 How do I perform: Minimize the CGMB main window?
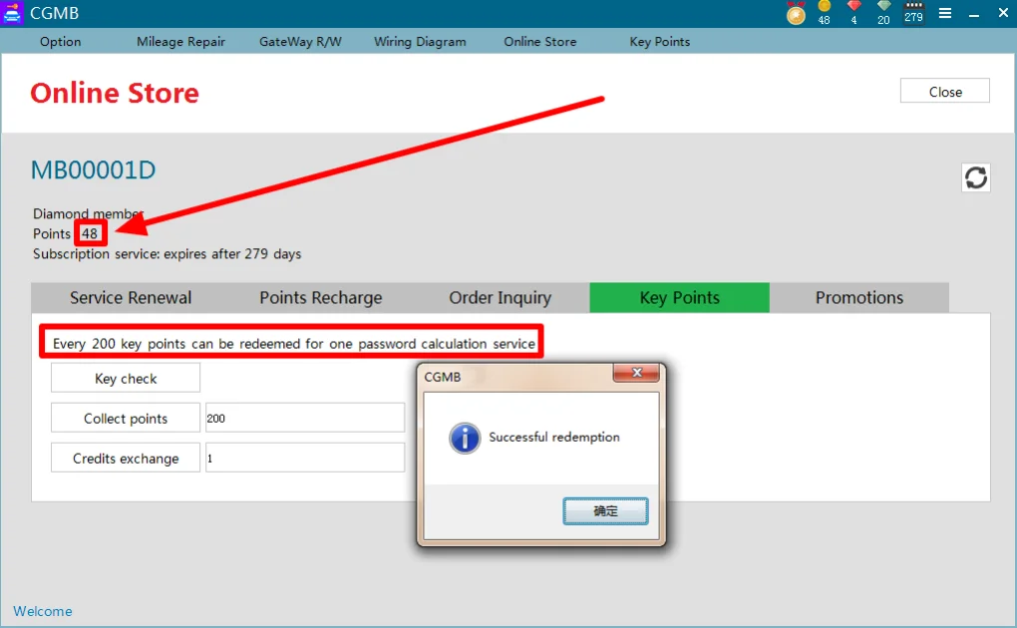pyautogui.click(x=973, y=14)
